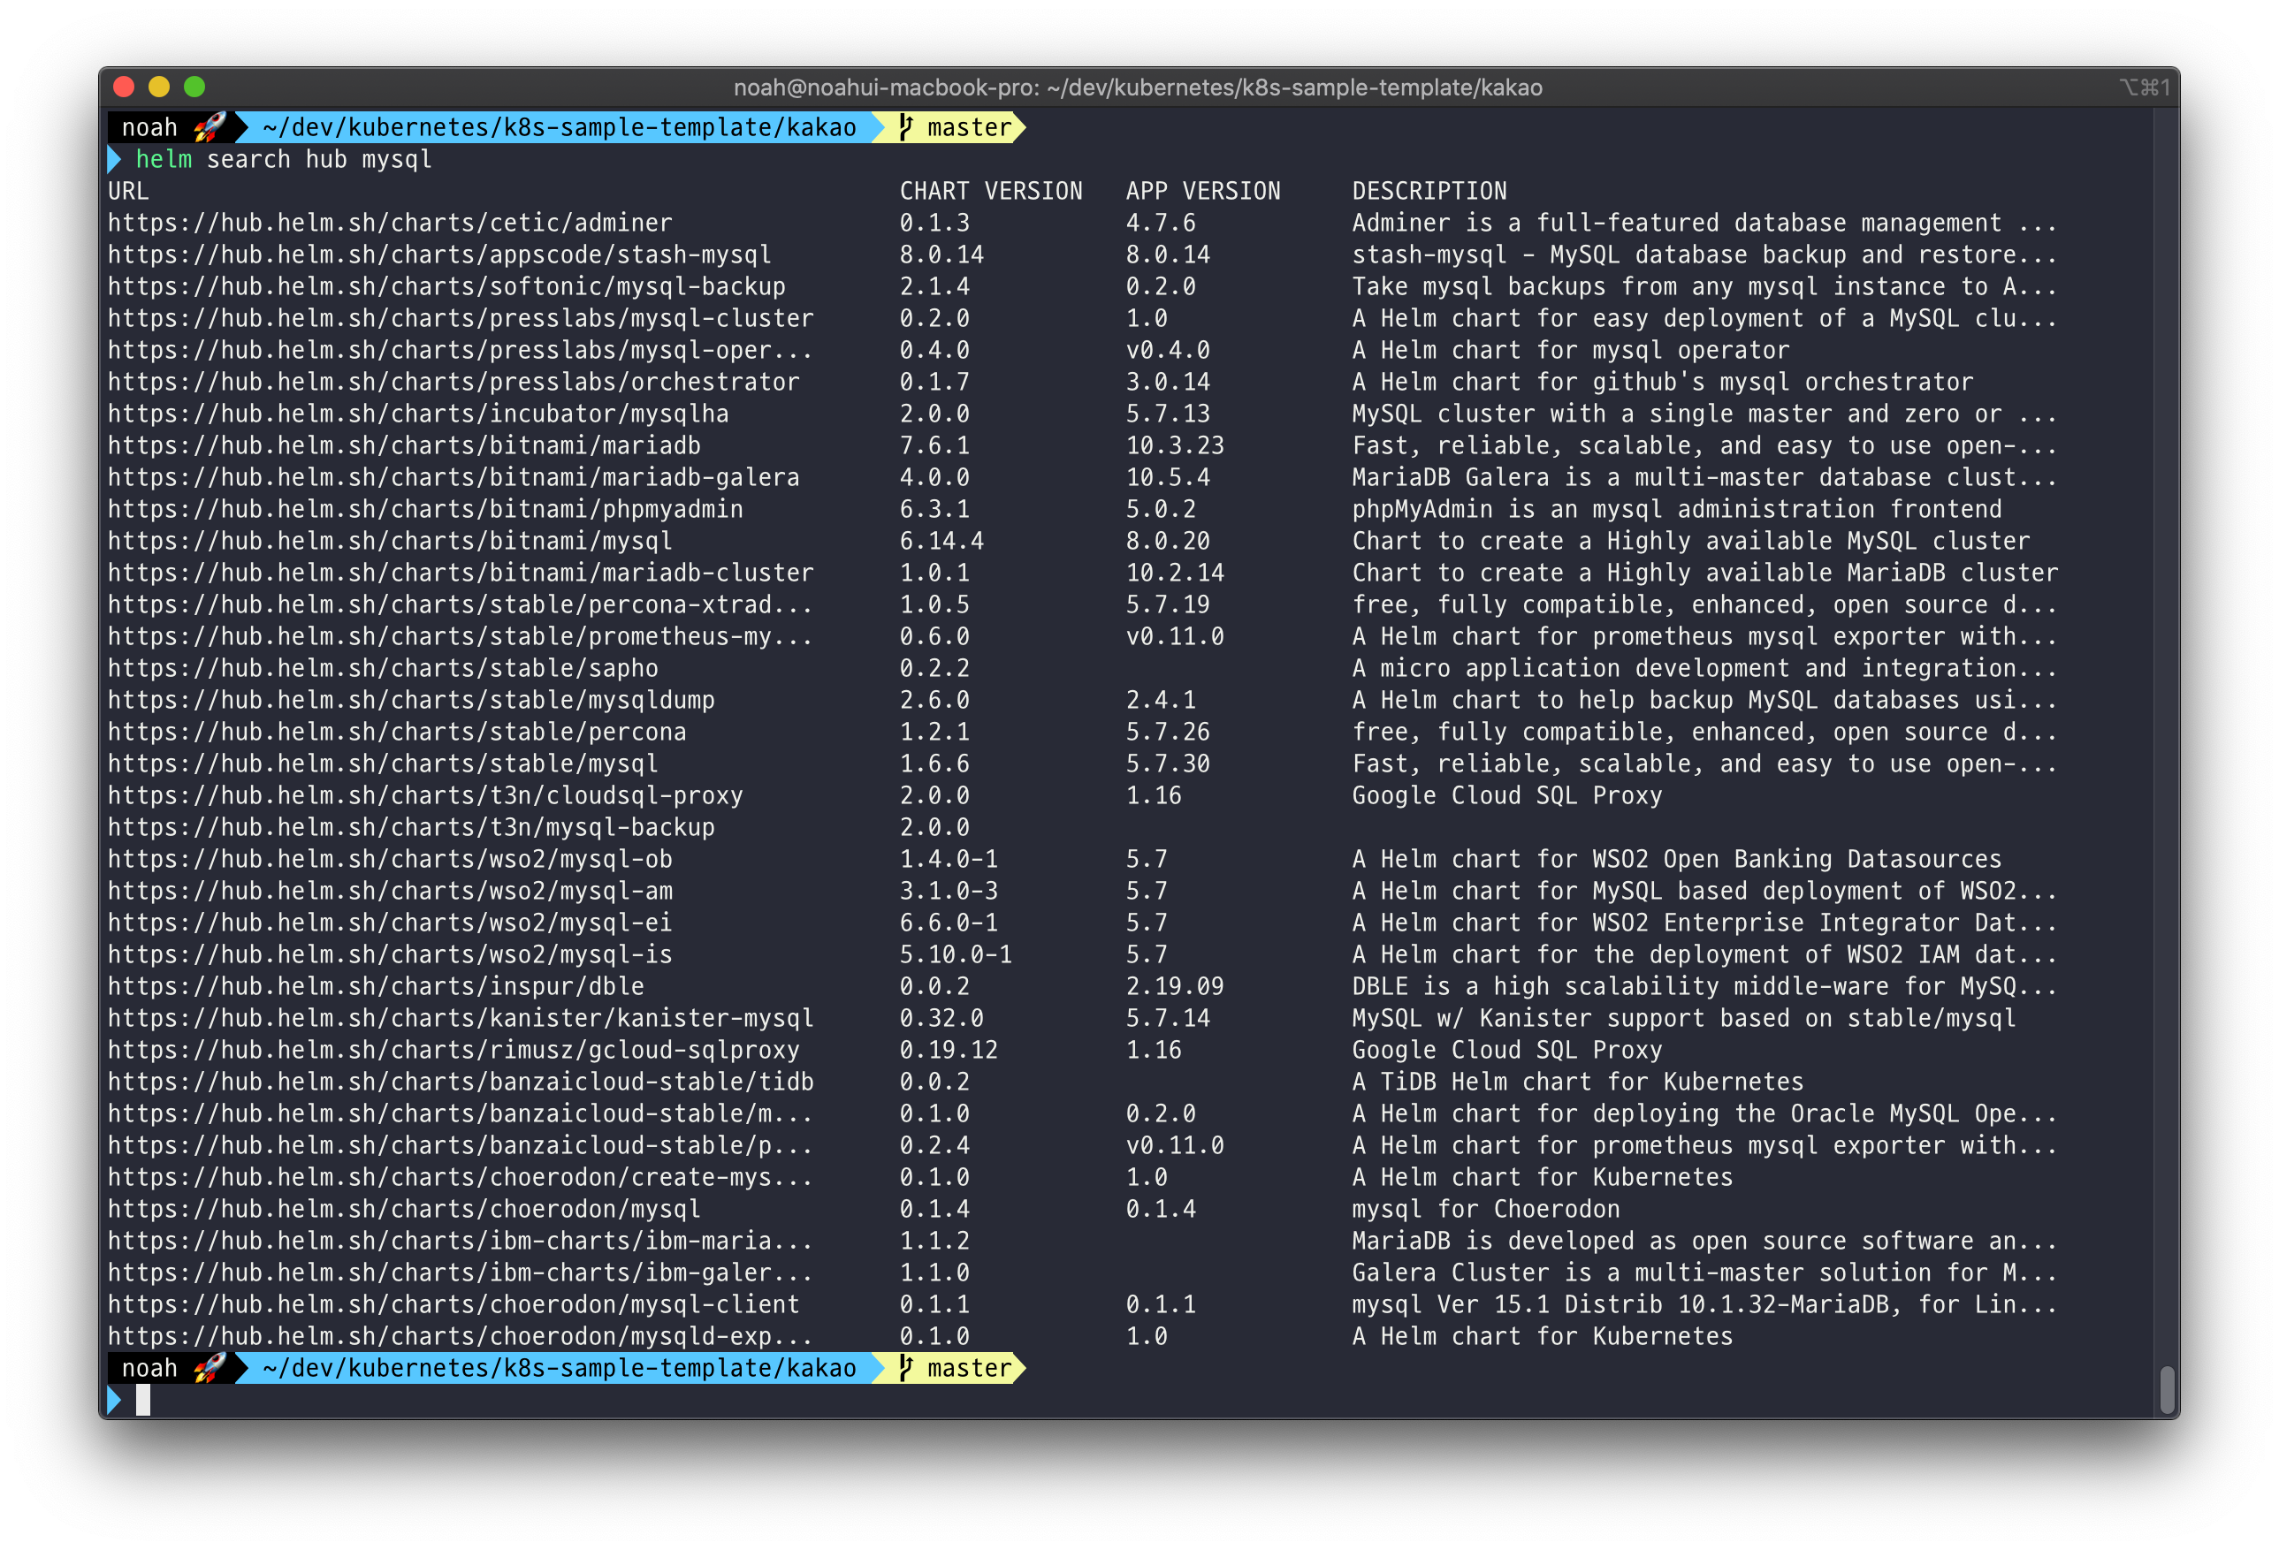Click git branch icon in bottom prompt

(906, 1368)
